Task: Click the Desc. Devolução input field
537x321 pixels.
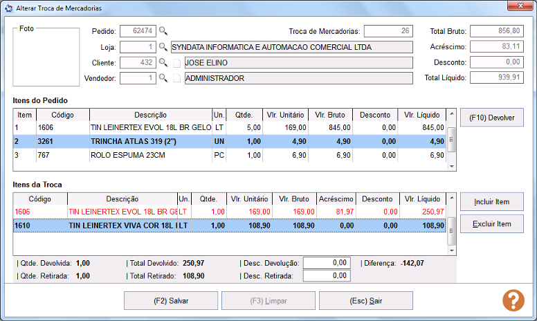Action: click(327, 263)
